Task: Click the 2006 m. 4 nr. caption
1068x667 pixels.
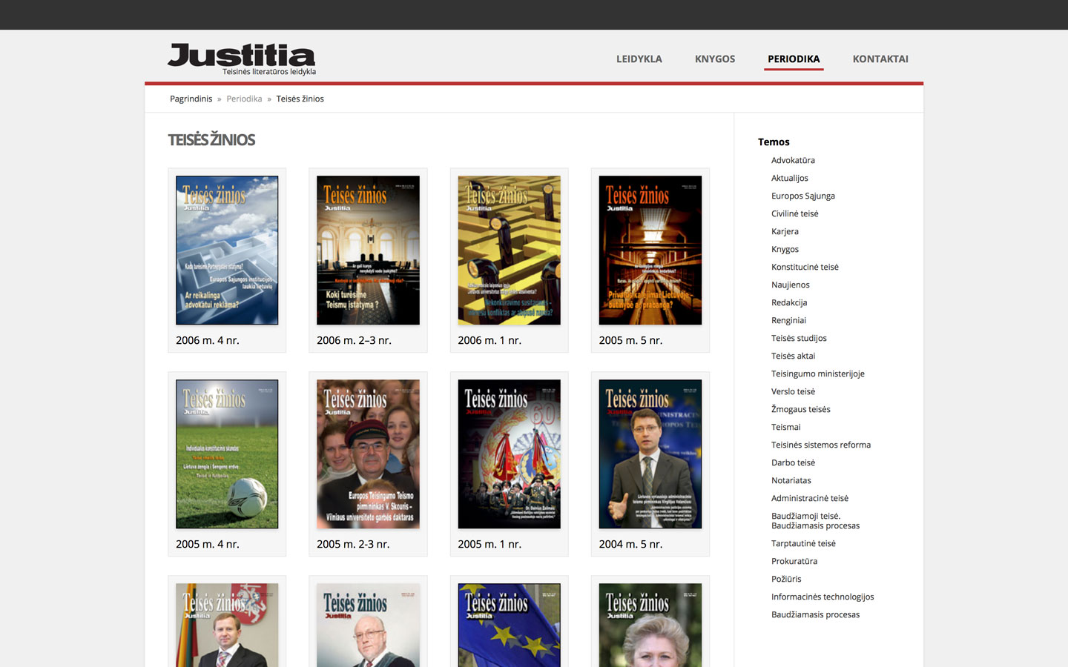Action: [208, 340]
